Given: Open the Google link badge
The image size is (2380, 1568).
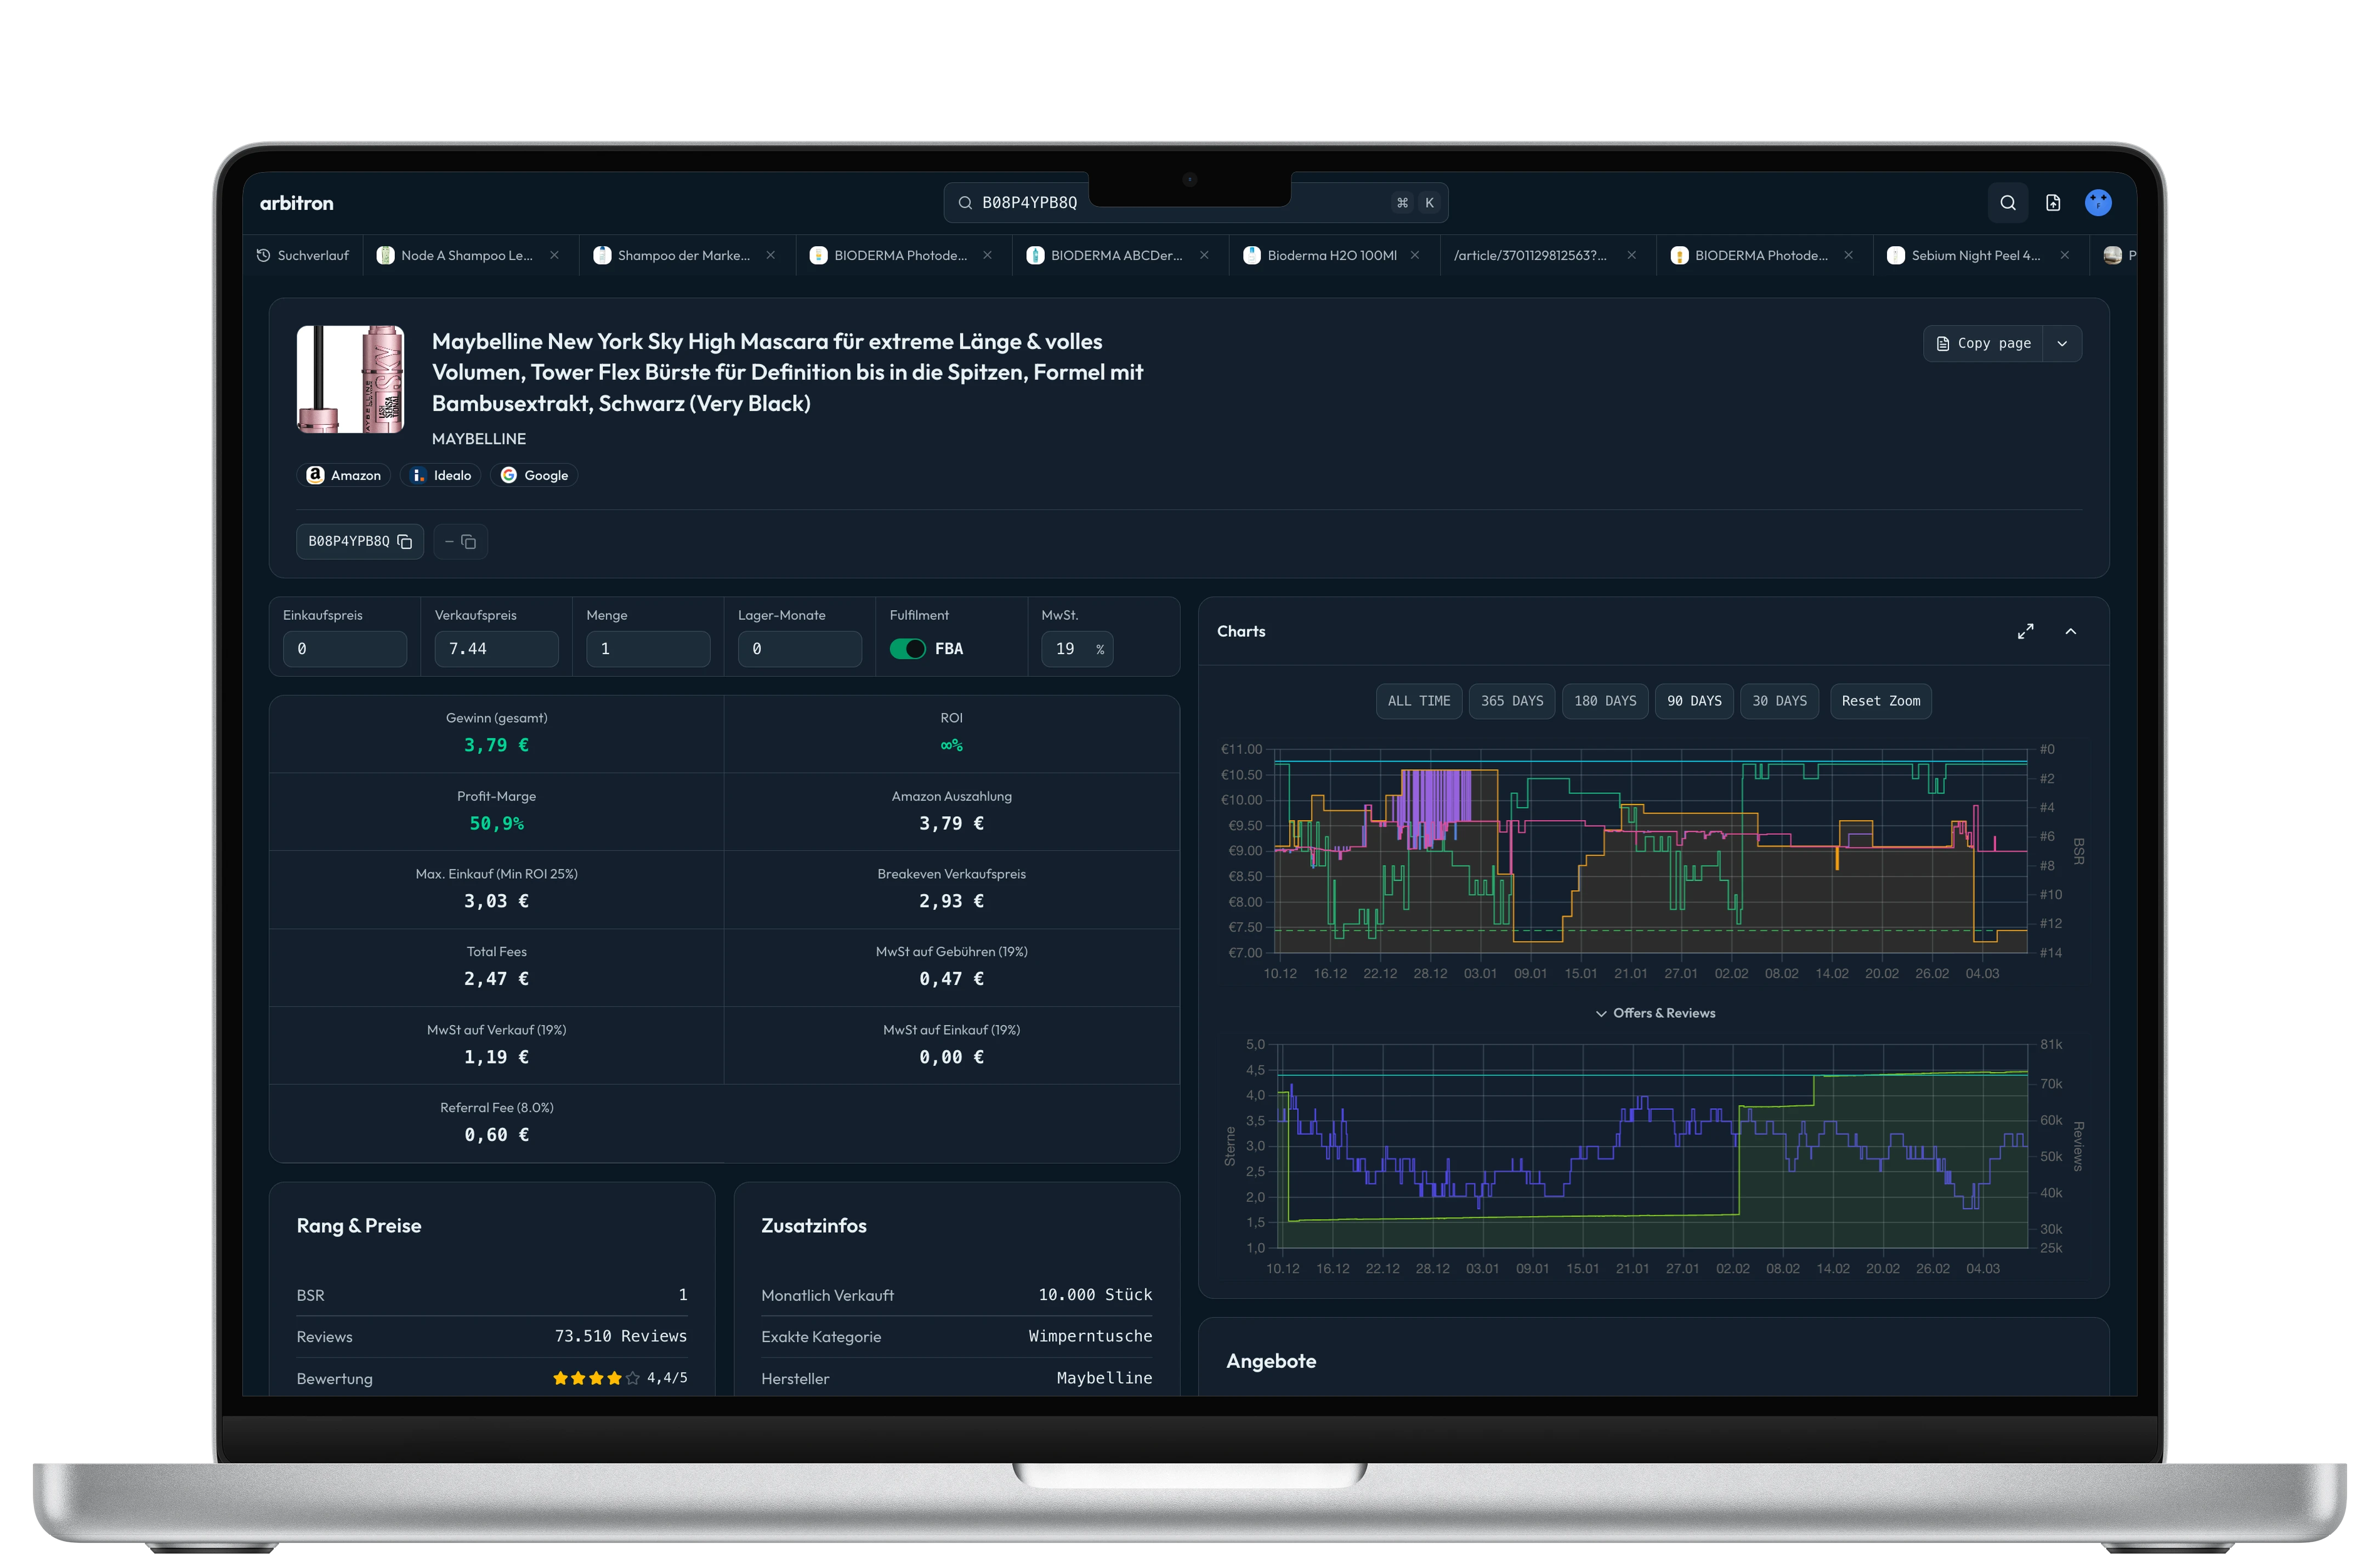Looking at the screenshot, I should tap(534, 475).
